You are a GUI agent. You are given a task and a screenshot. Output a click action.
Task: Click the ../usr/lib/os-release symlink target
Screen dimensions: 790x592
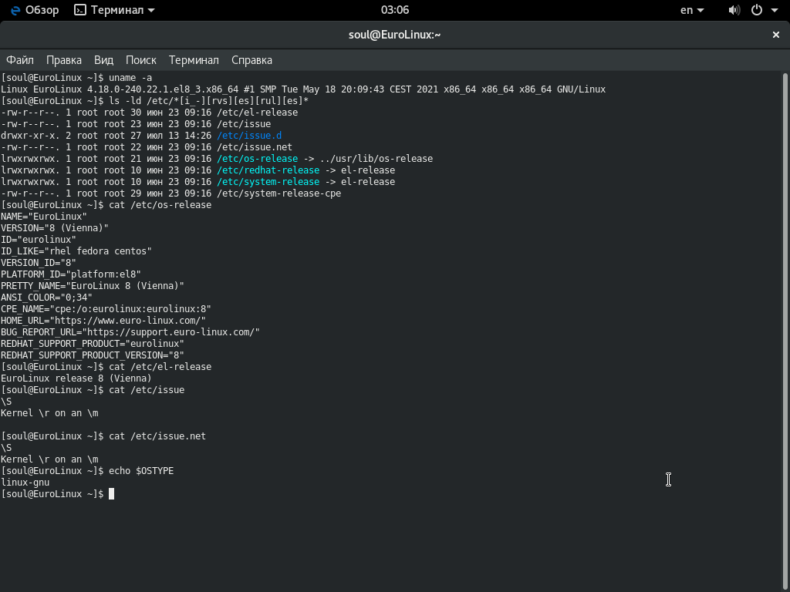376,159
